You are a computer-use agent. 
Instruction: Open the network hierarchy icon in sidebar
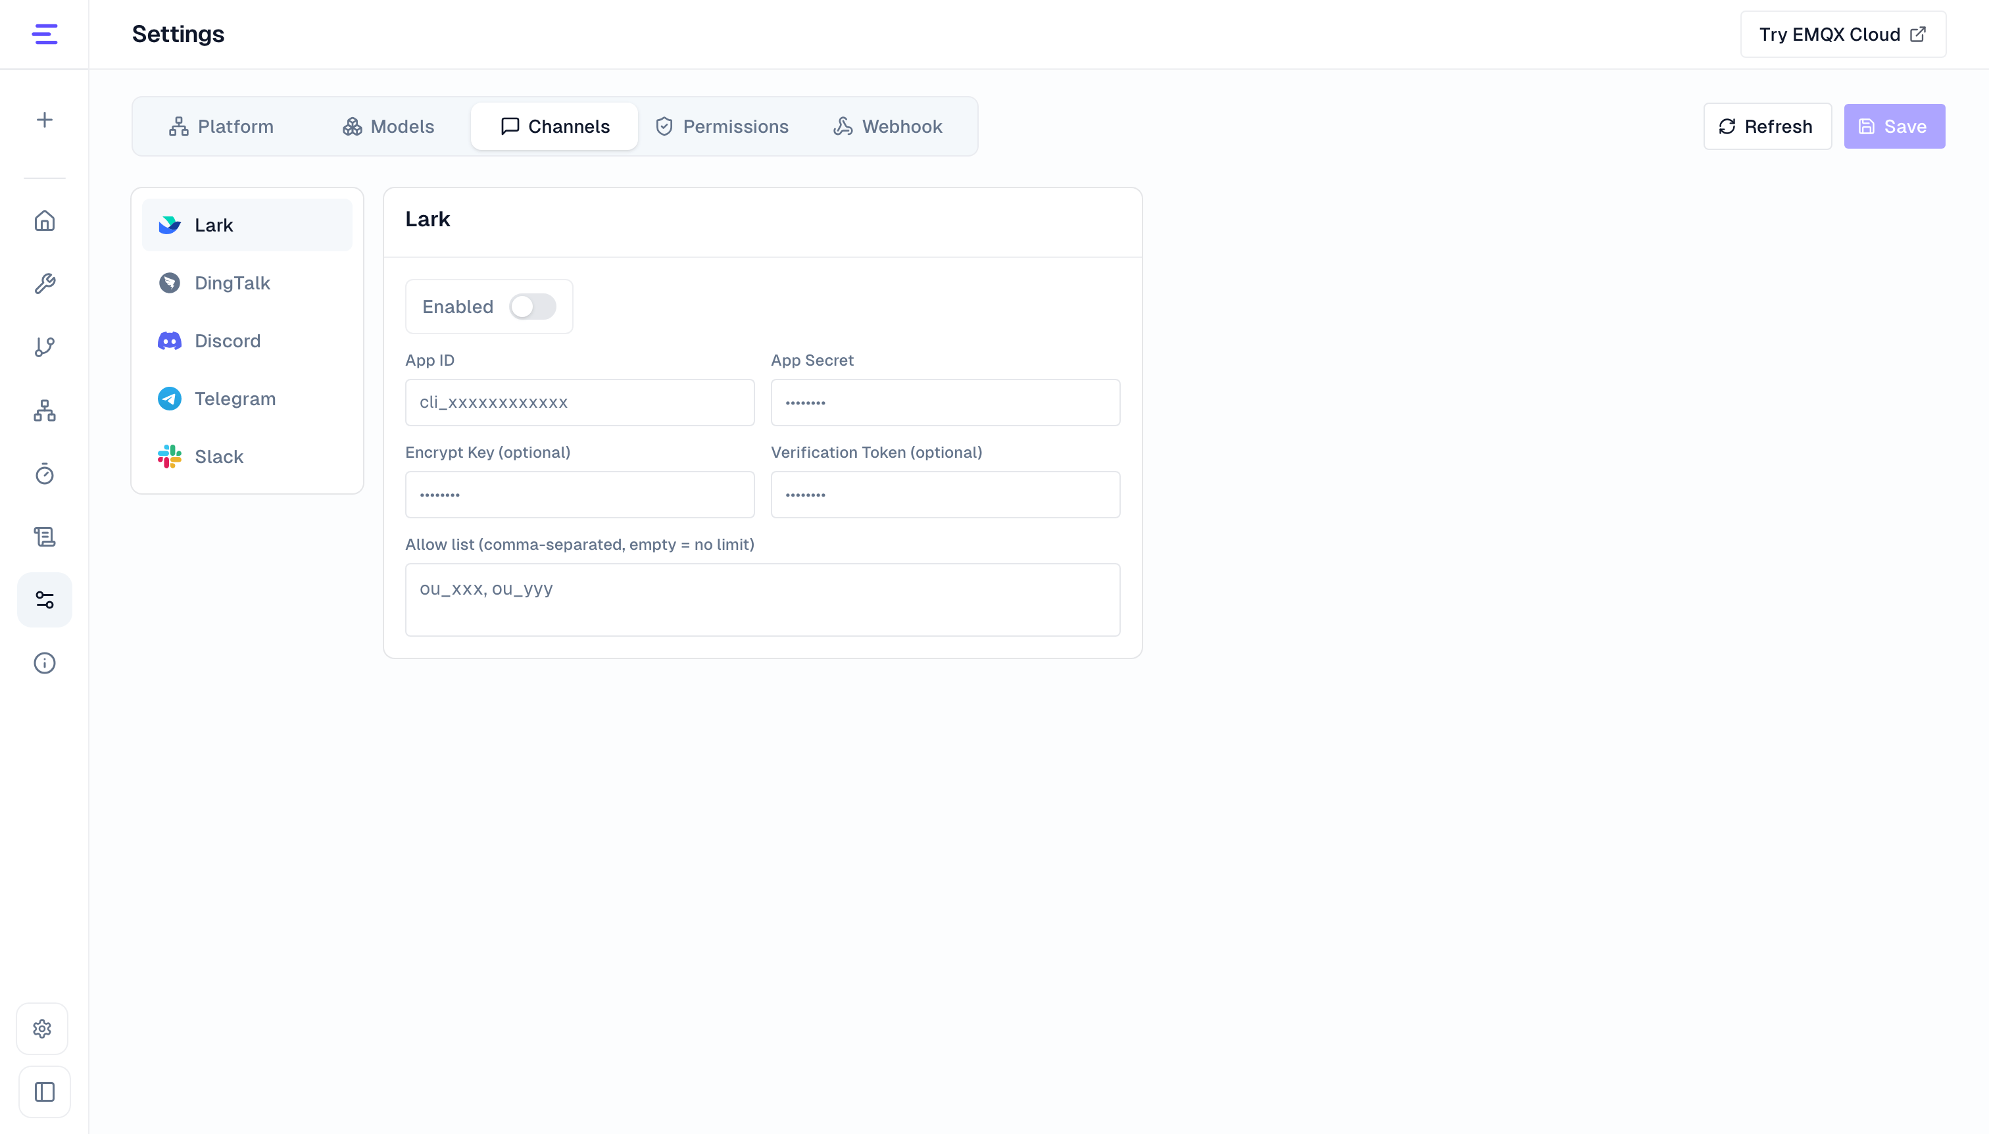pos(44,410)
